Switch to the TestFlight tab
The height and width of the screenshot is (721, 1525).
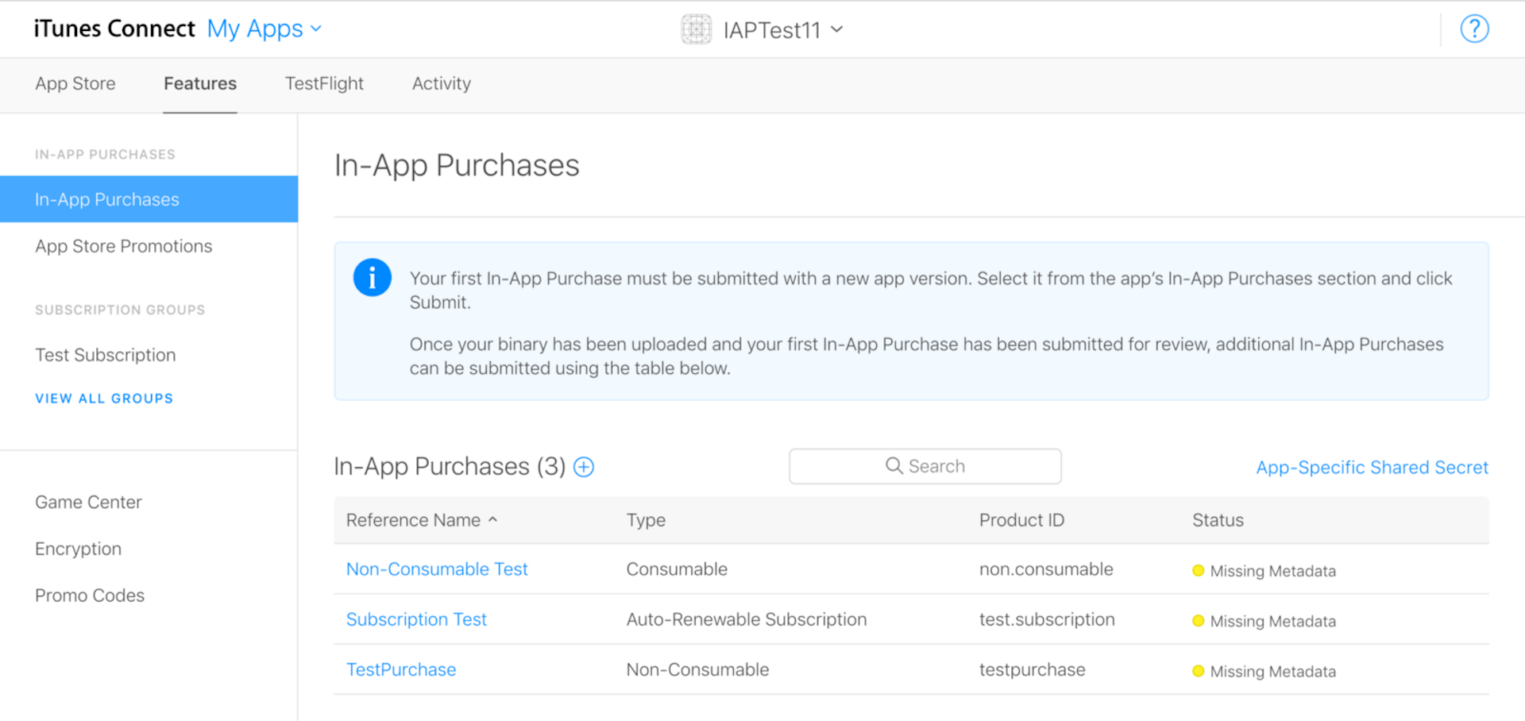324,83
